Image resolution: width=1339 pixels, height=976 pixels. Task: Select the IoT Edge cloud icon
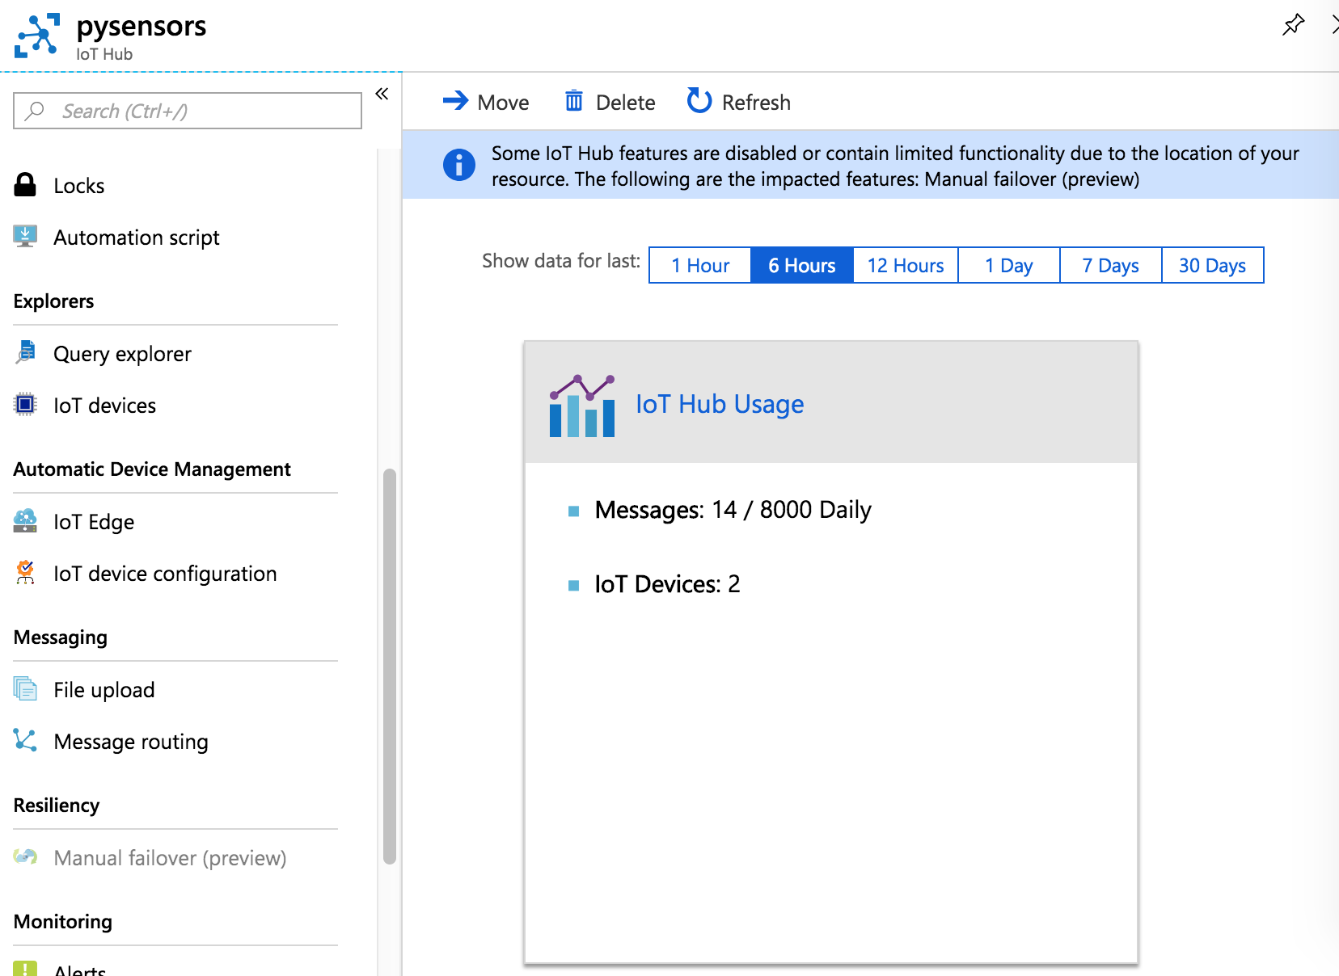tap(25, 521)
